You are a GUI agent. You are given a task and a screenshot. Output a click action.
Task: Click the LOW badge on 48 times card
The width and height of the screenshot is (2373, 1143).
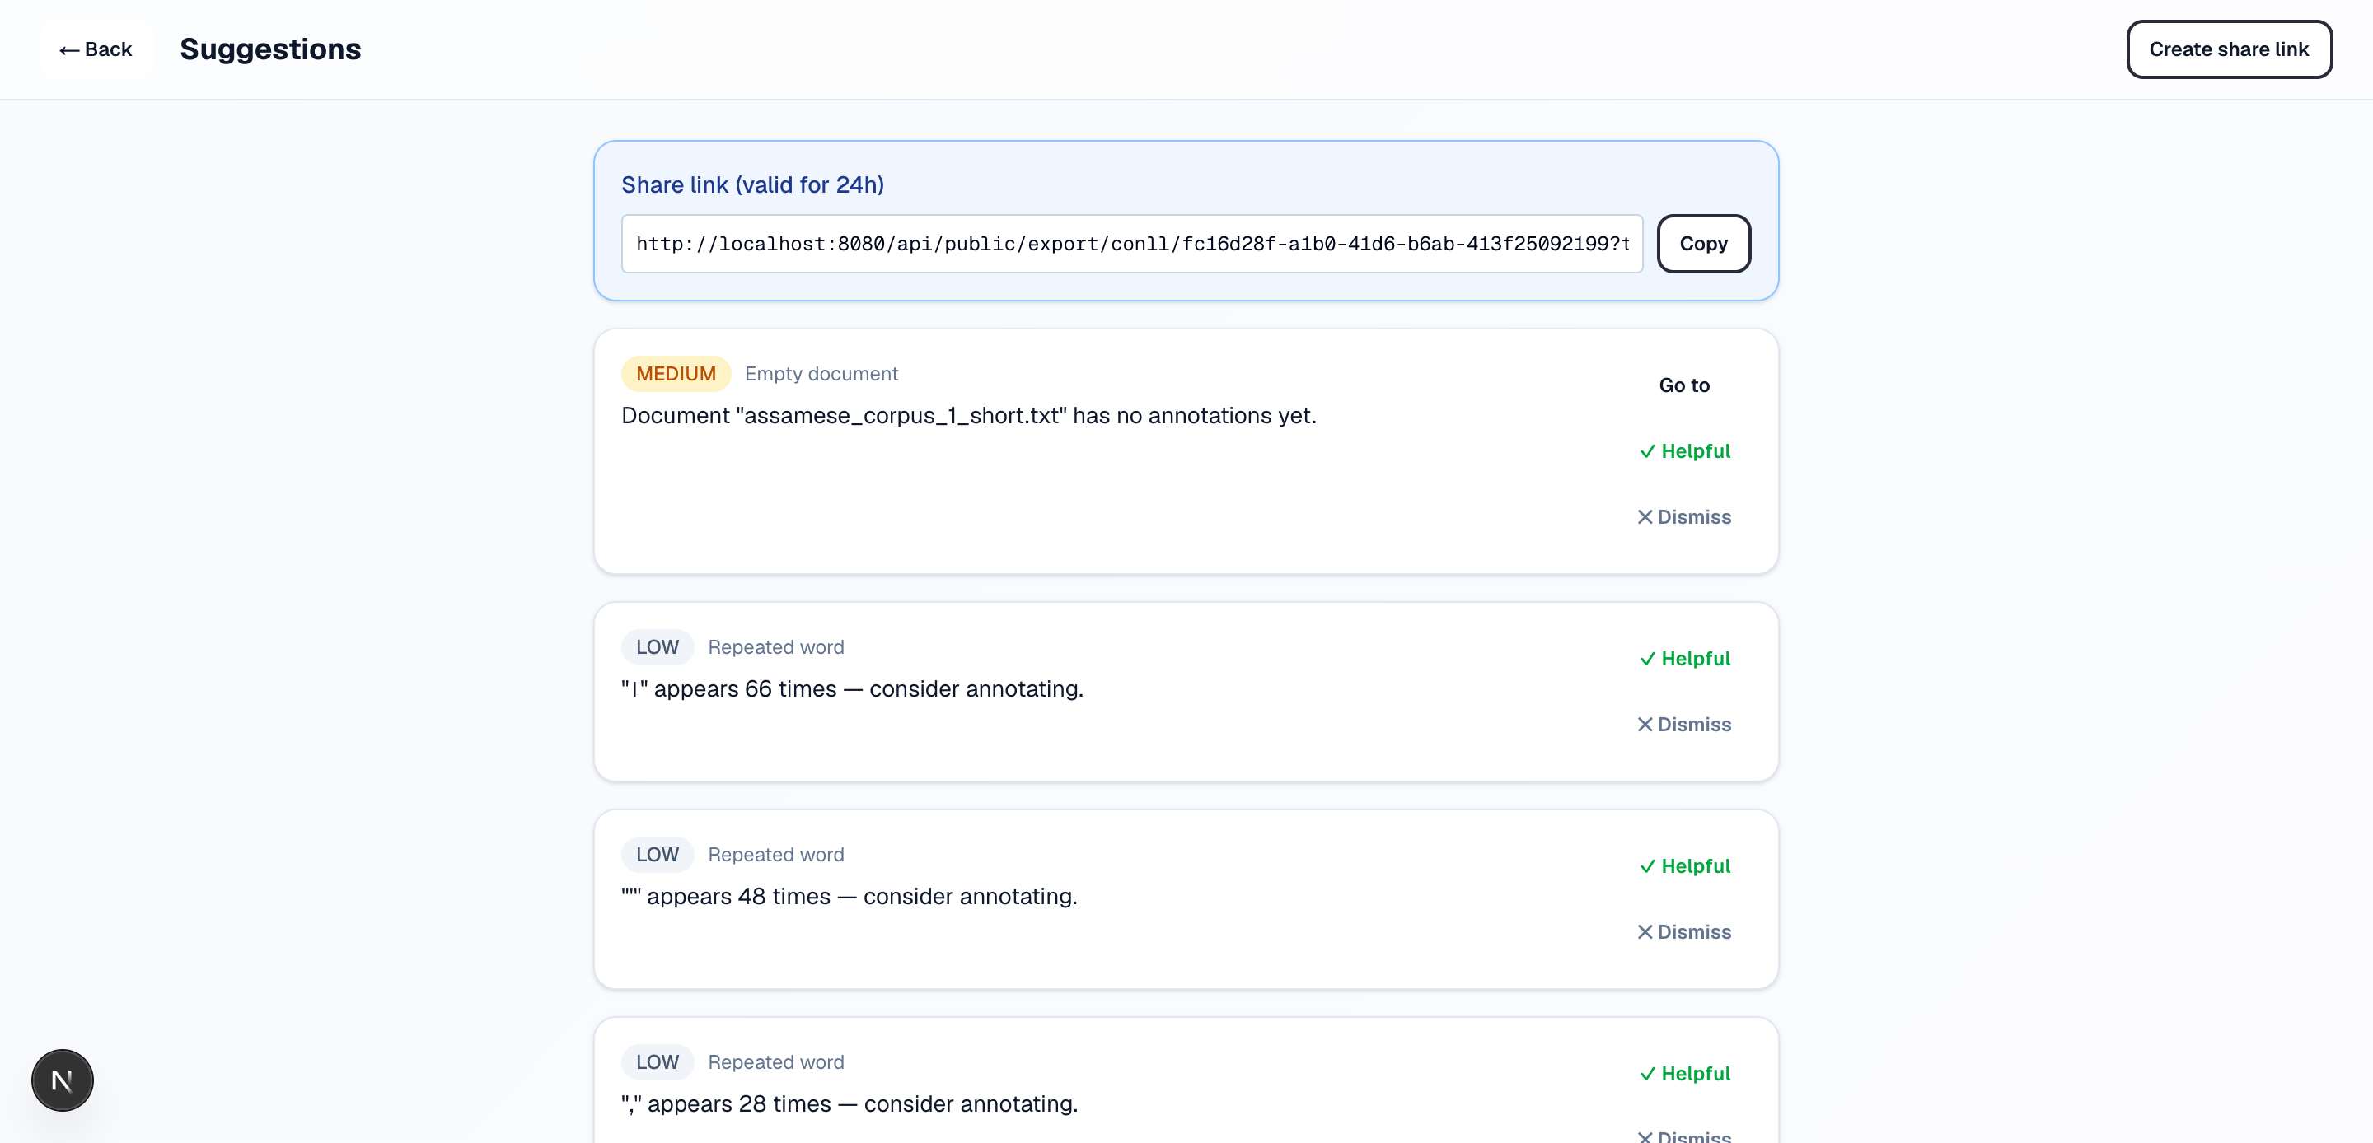tap(658, 855)
